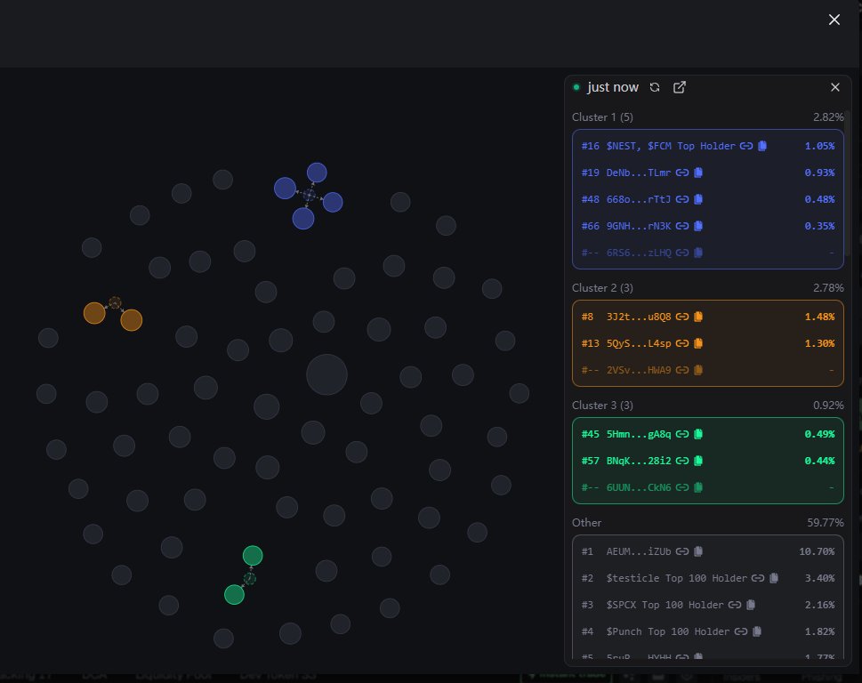Open link icon for $SPCX Top 100 Holder
This screenshot has height=683, width=862.
(x=735, y=605)
